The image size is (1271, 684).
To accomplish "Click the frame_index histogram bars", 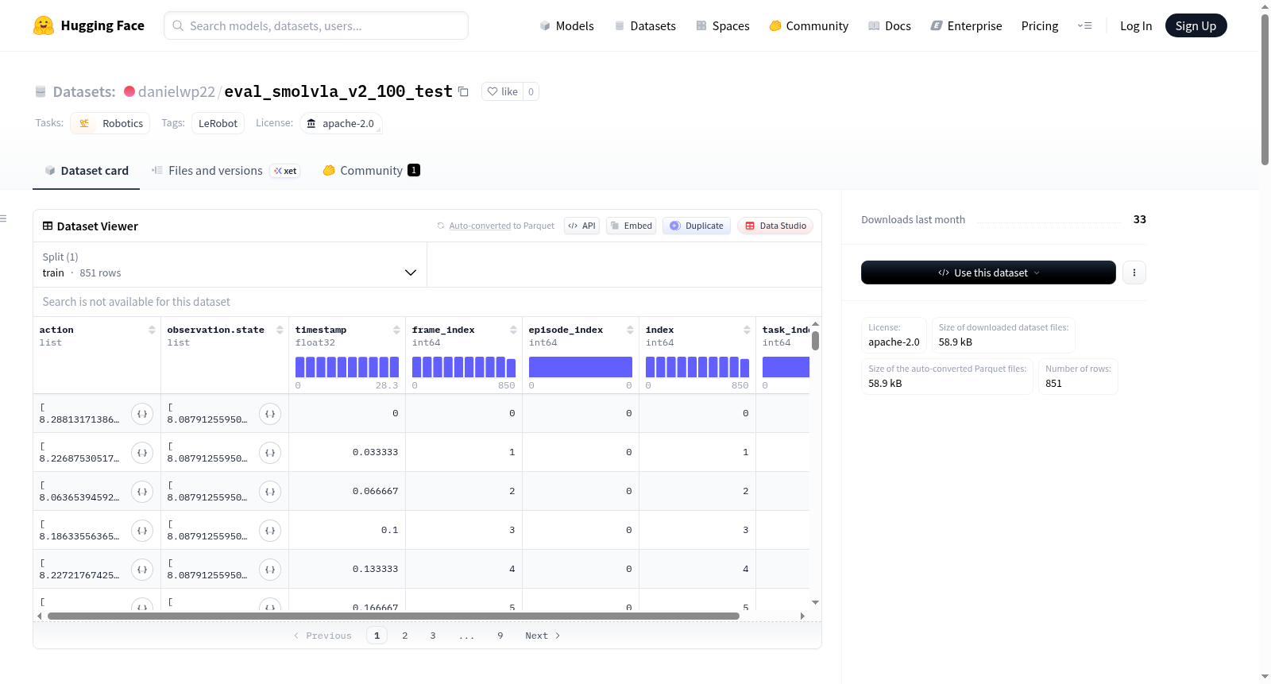I will (464, 367).
